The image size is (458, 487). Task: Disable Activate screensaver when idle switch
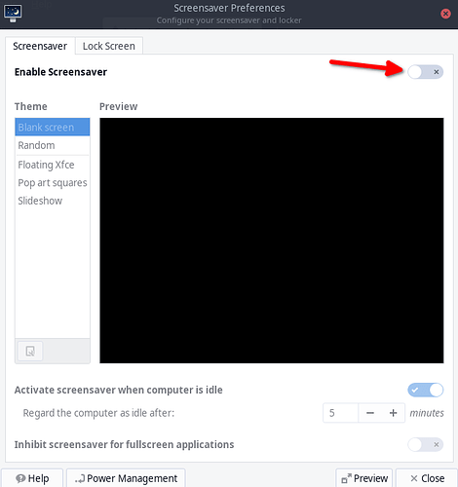426,390
